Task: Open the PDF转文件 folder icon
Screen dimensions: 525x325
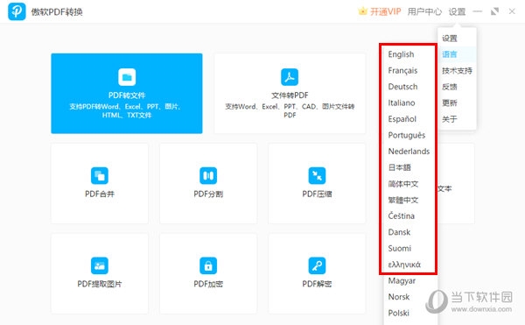Action: point(127,77)
